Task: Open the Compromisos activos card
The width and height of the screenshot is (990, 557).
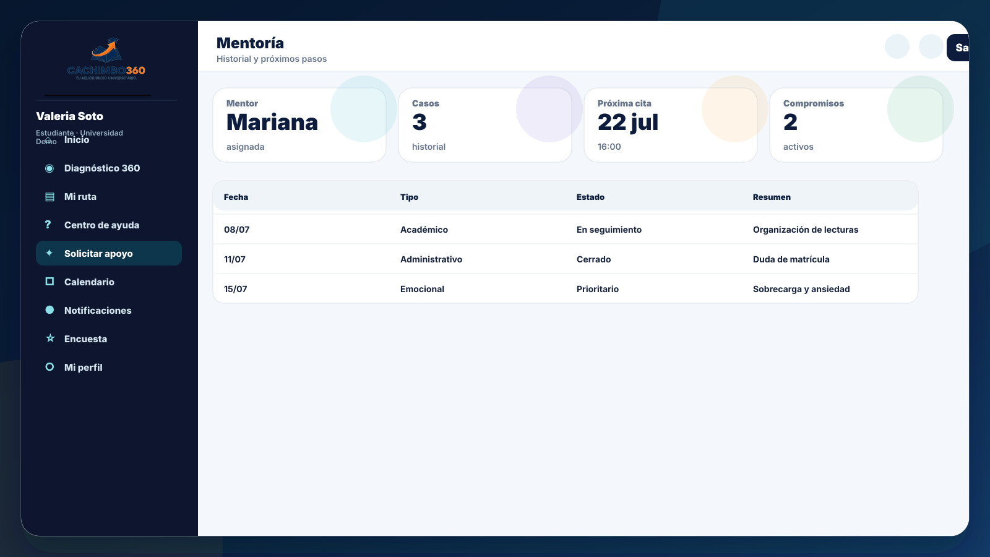Action: click(856, 125)
